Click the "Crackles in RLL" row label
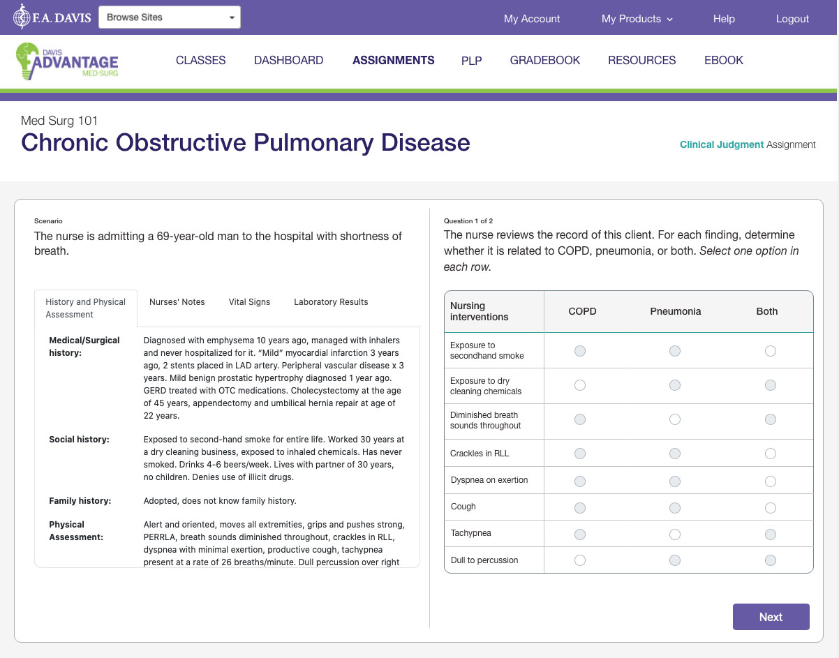Image resolution: width=839 pixels, height=658 pixels. pos(480,454)
